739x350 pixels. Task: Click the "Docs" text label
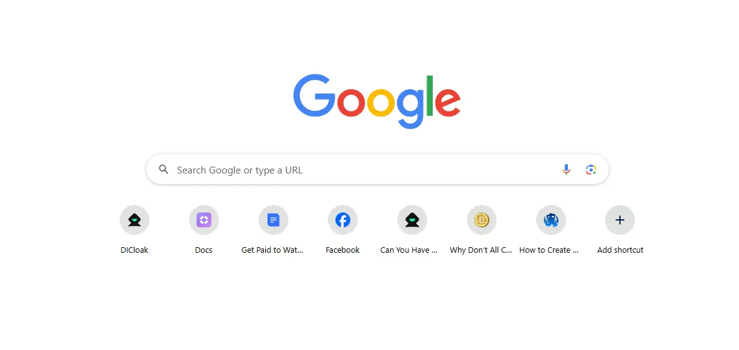coord(203,250)
